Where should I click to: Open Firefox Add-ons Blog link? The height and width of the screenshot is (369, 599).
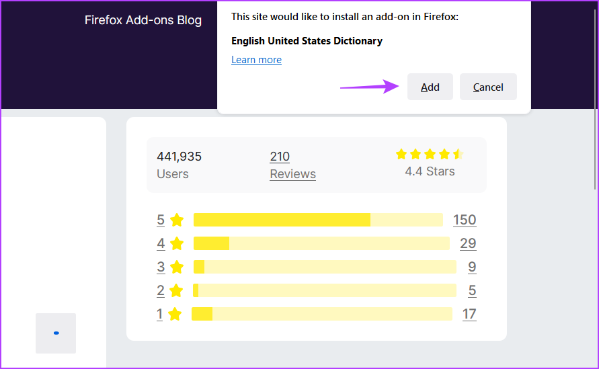point(143,20)
